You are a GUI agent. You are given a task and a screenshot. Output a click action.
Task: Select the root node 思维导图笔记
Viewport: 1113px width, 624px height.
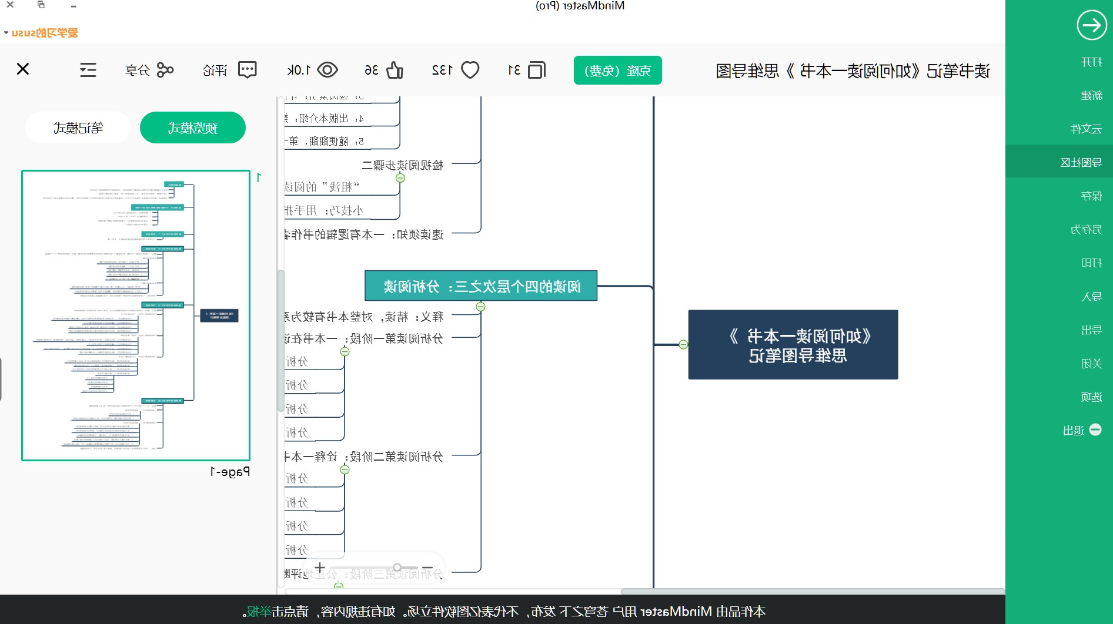click(793, 344)
